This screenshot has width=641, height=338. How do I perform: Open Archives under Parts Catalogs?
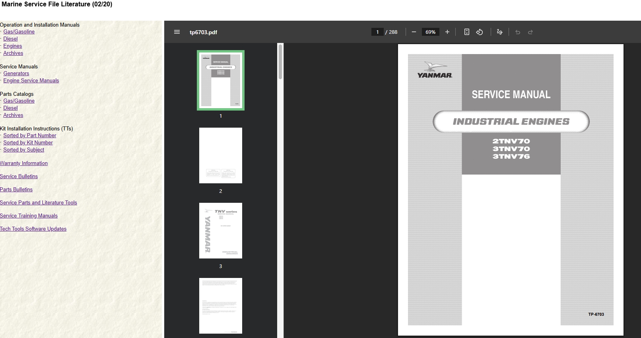(x=13, y=115)
